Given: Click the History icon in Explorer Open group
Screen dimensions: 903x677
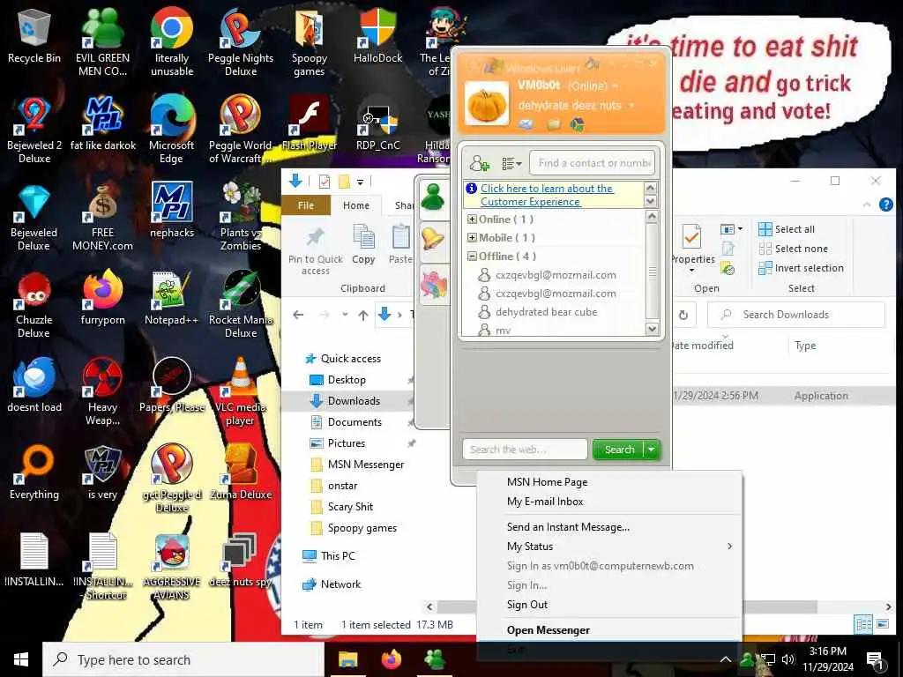Looking at the screenshot, I should [x=728, y=269].
